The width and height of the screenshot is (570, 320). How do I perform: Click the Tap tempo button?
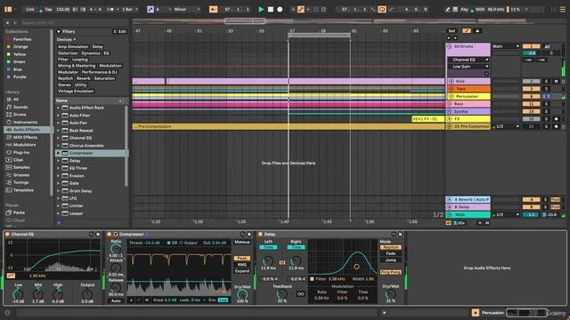click(48, 10)
